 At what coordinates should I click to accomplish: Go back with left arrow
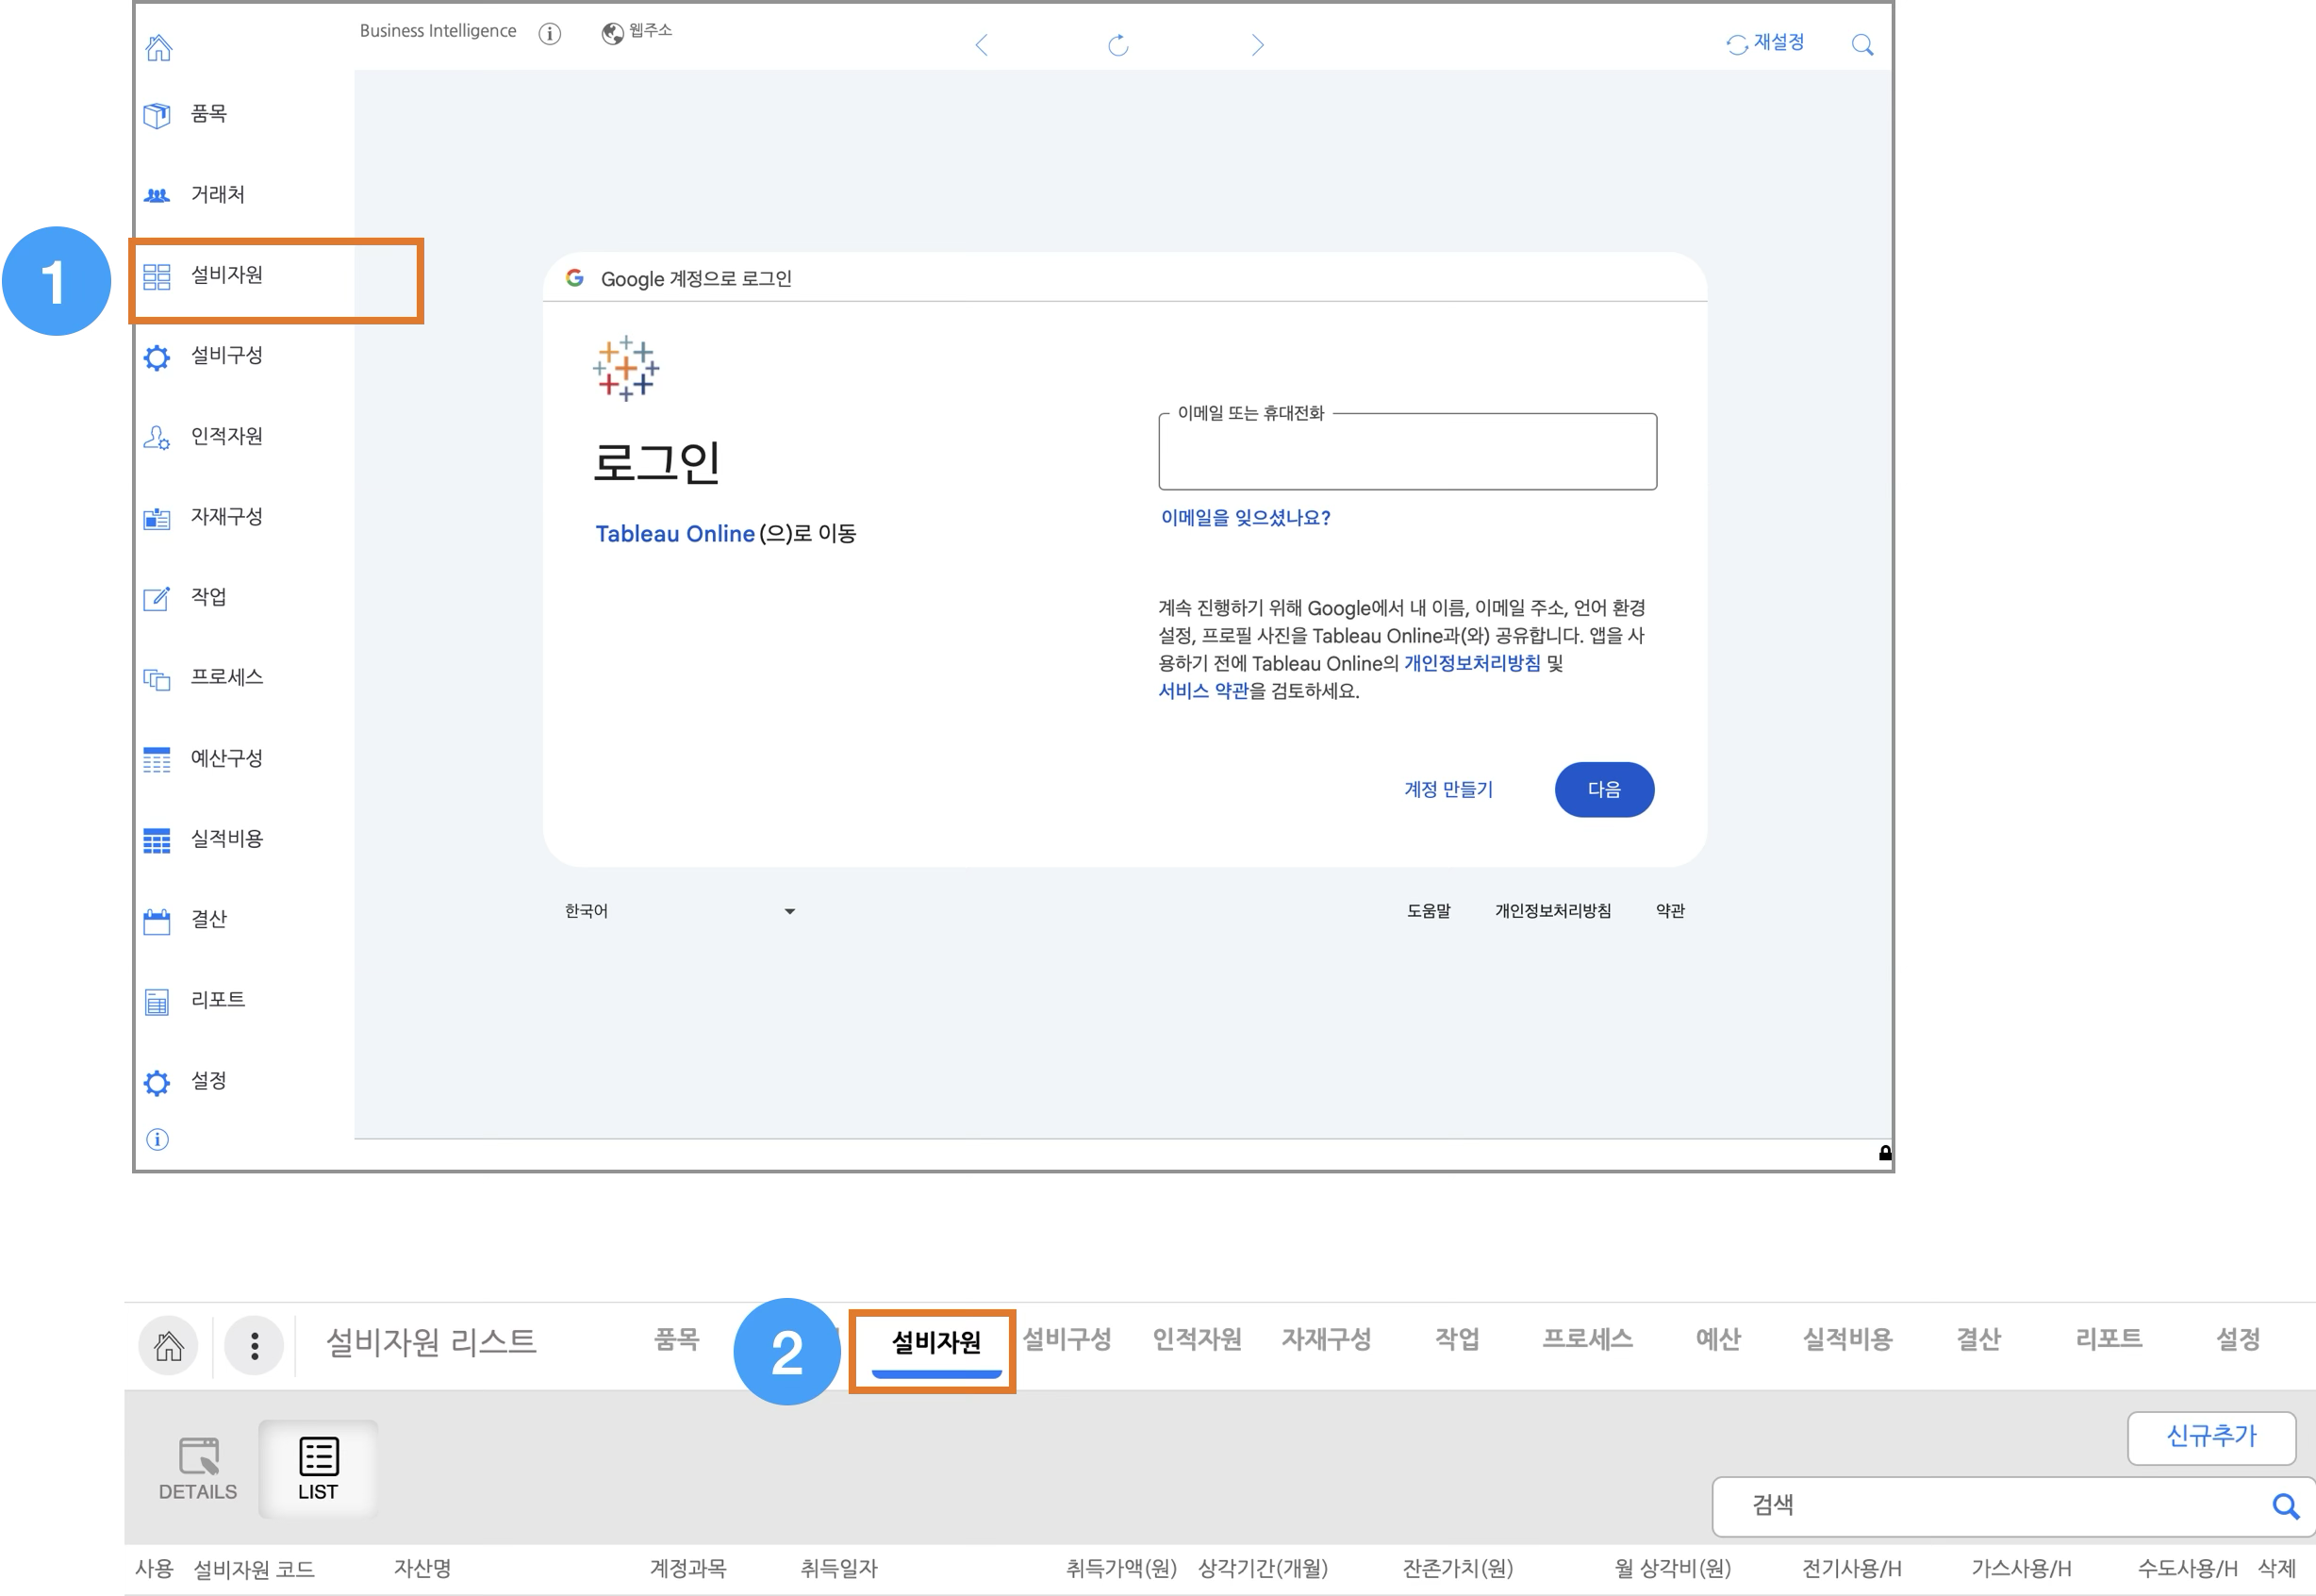coord(982,45)
